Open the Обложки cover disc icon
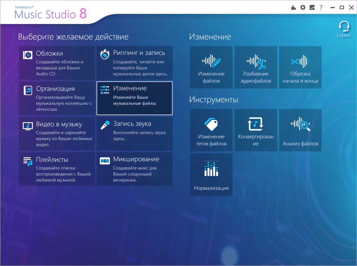 click(x=28, y=55)
